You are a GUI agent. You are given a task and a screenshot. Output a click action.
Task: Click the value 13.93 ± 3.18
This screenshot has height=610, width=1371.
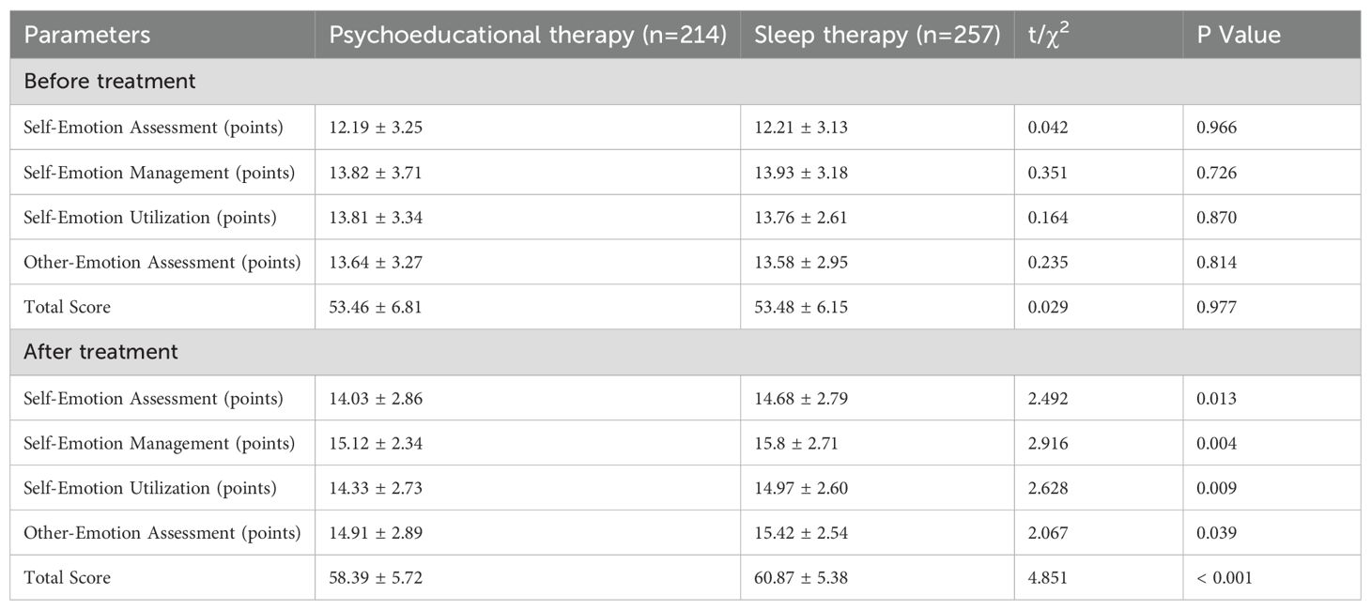pos(801,173)
